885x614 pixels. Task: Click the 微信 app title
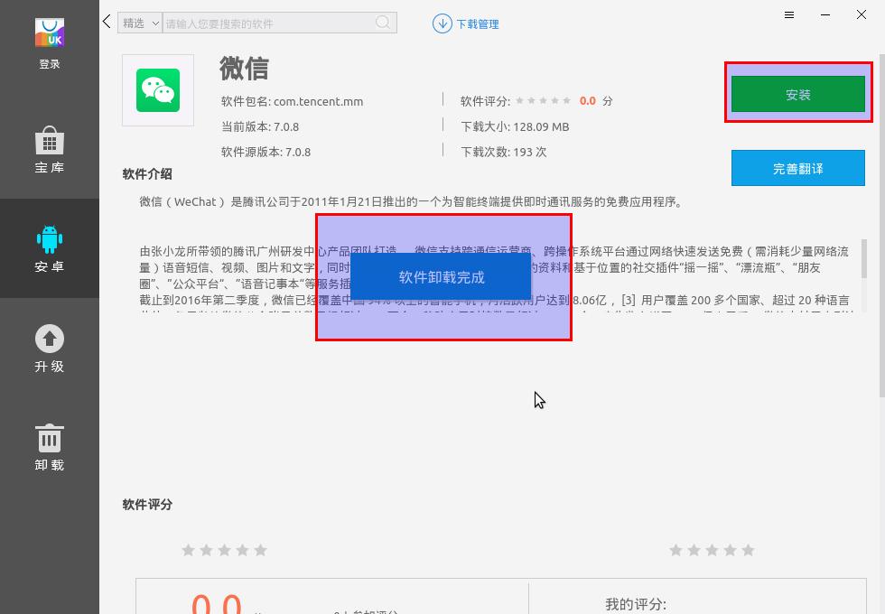[244, 69]
